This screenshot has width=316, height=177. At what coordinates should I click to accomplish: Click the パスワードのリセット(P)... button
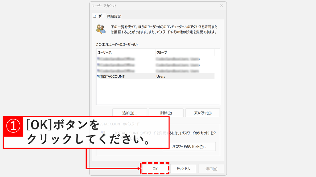[189, 147]
